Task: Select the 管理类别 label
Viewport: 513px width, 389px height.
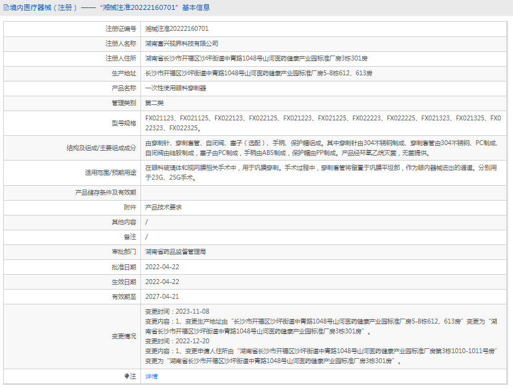Action: pyautogui.click(x=124, y=103)
